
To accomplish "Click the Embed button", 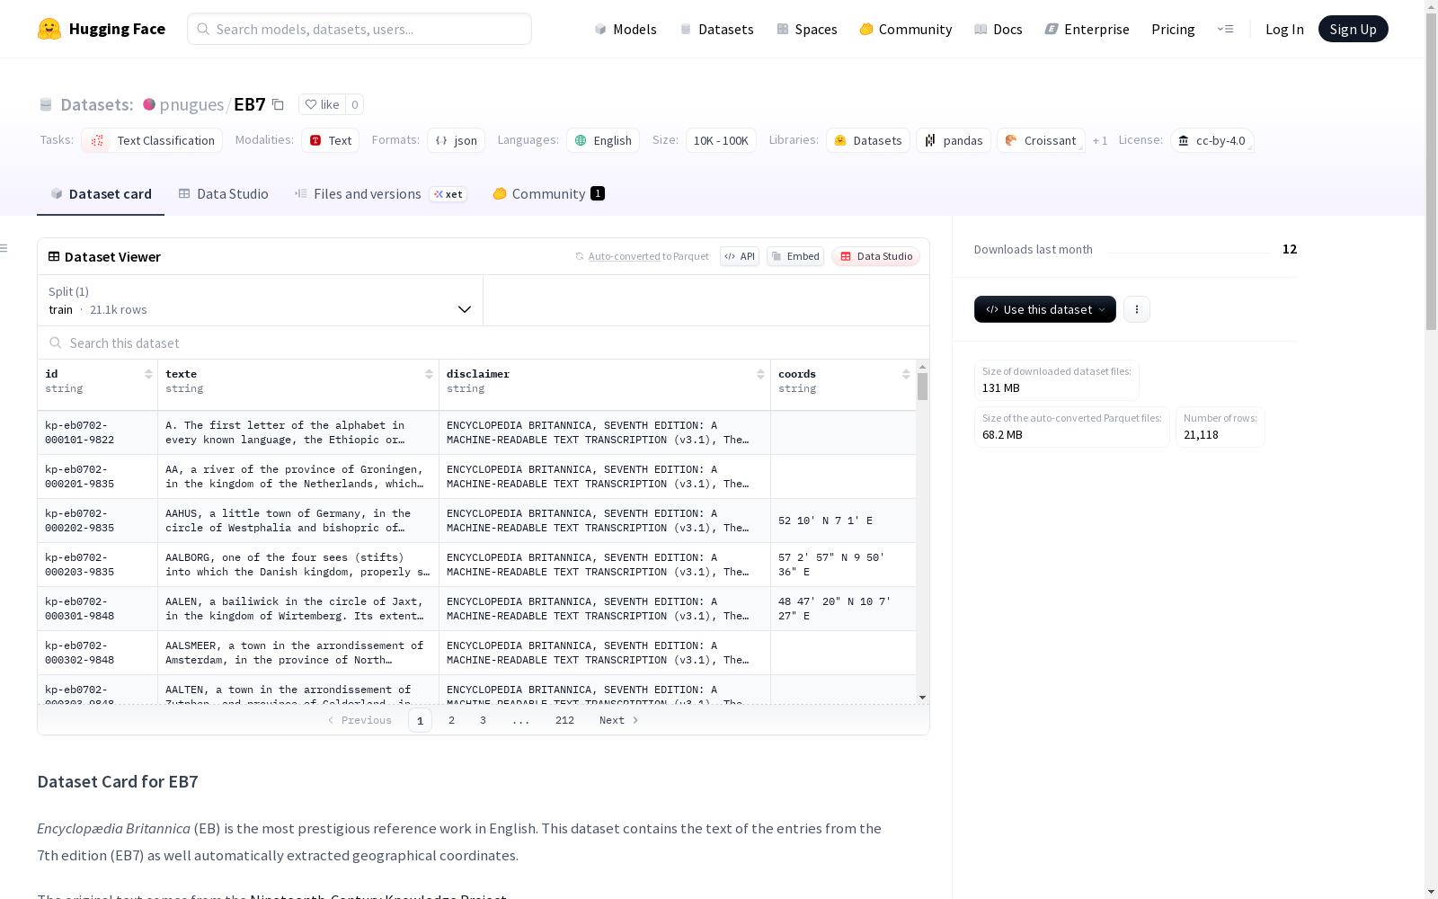I will [795, 256].
